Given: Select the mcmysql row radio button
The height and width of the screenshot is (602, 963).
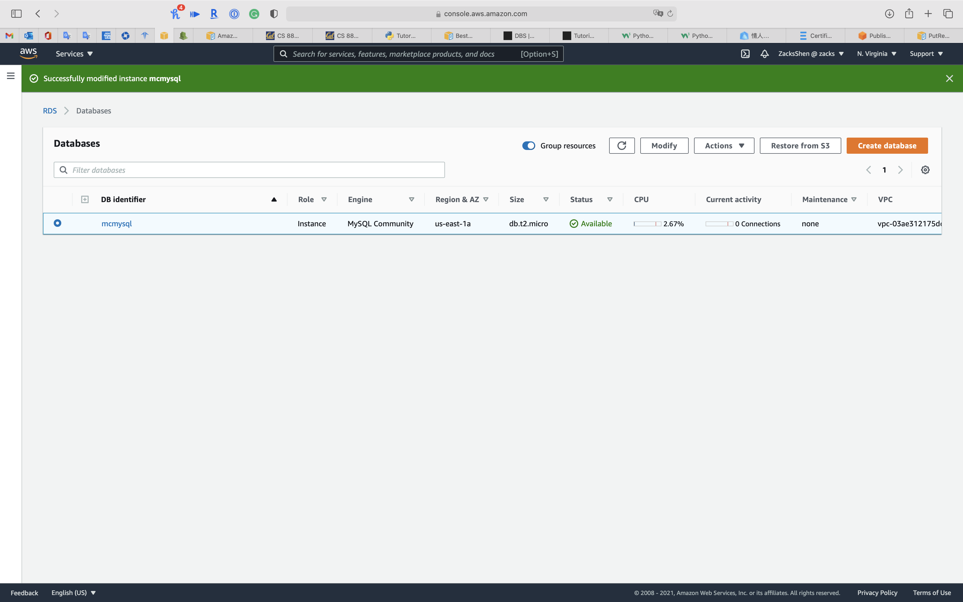Looking at the screenshot, I should tap(57, 223).
